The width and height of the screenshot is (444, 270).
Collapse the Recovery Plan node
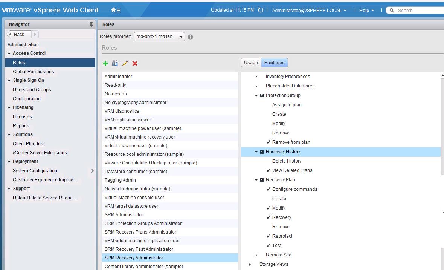(x=256, y=180)
